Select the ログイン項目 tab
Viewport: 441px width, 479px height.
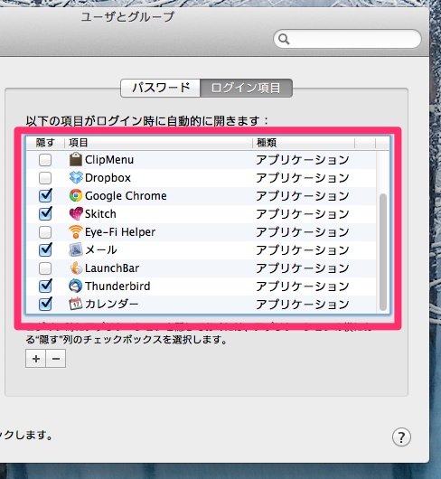[246, 88]
